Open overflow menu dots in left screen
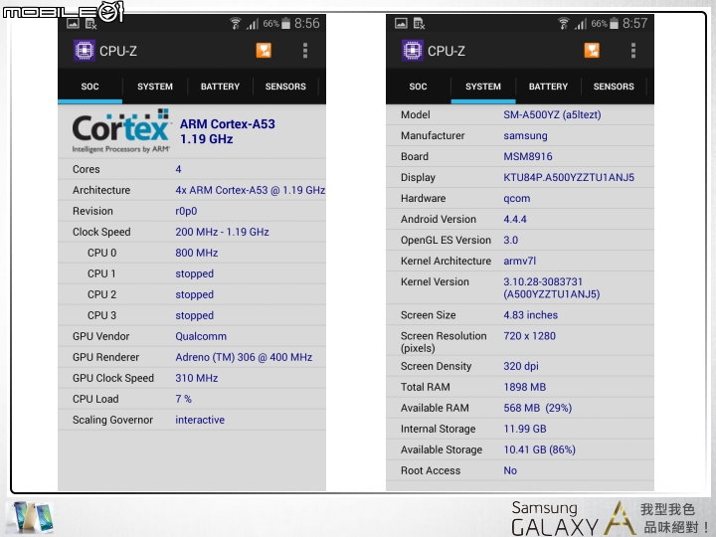The image size is (716, 537). click(305, 51)
